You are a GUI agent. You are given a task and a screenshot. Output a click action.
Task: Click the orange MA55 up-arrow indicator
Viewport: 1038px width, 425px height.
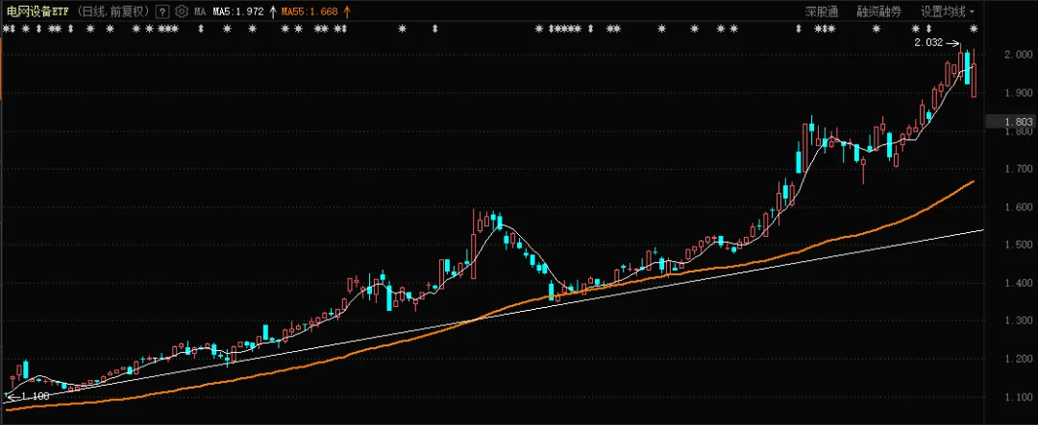coord(347,12)
